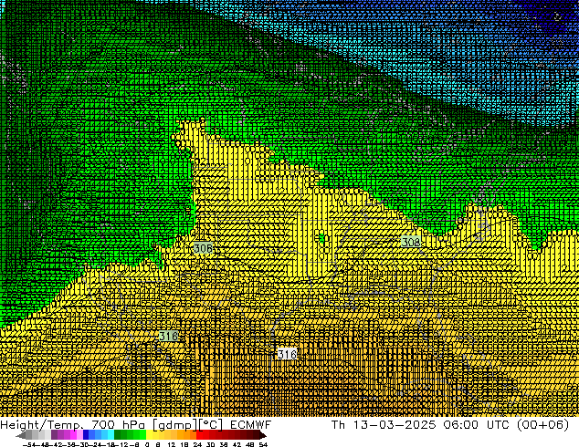This screenshot has height=447, width=579.
Task: Select the '[gdmp]' unit label
Action: 174,425
